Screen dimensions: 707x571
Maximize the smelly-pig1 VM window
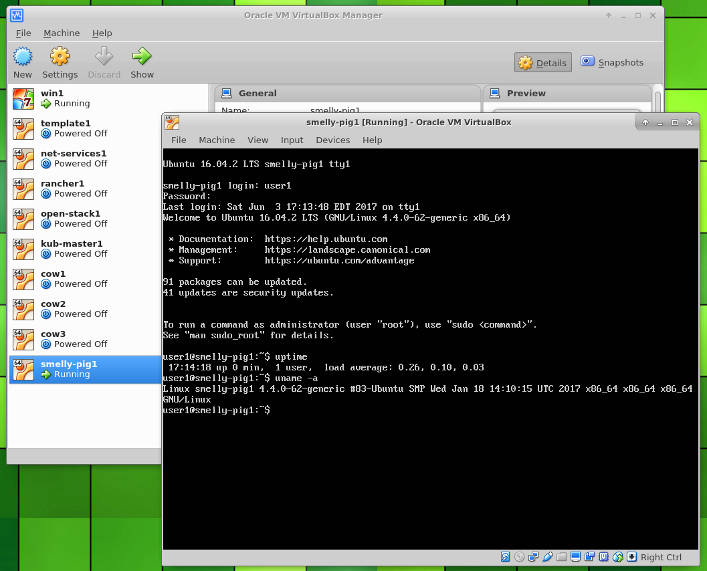pyautogui.click(x=674, y=122)
